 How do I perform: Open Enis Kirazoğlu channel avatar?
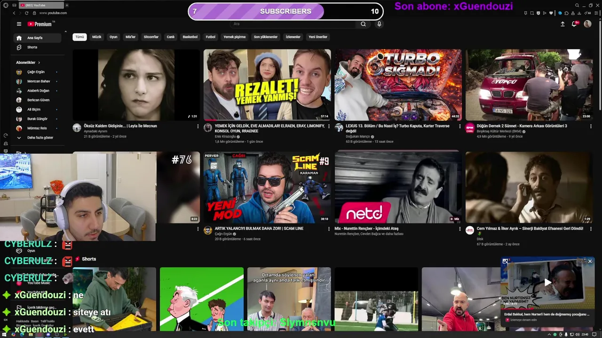point(208,128)
